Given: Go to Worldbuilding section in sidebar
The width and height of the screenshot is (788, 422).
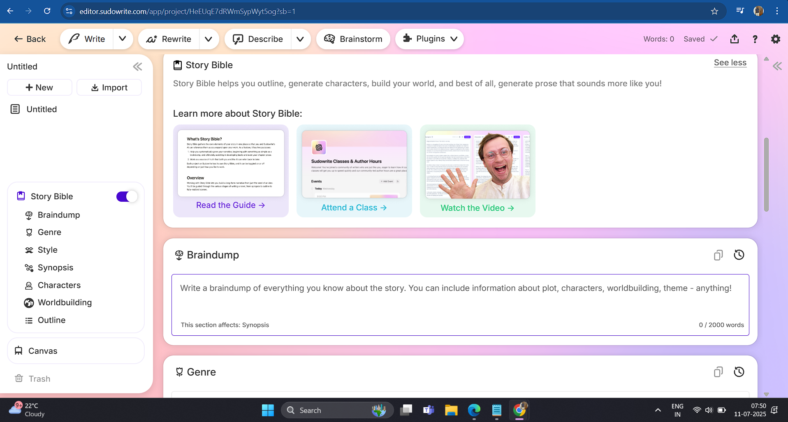Looking at the screenshot, I should coord(65,302).
